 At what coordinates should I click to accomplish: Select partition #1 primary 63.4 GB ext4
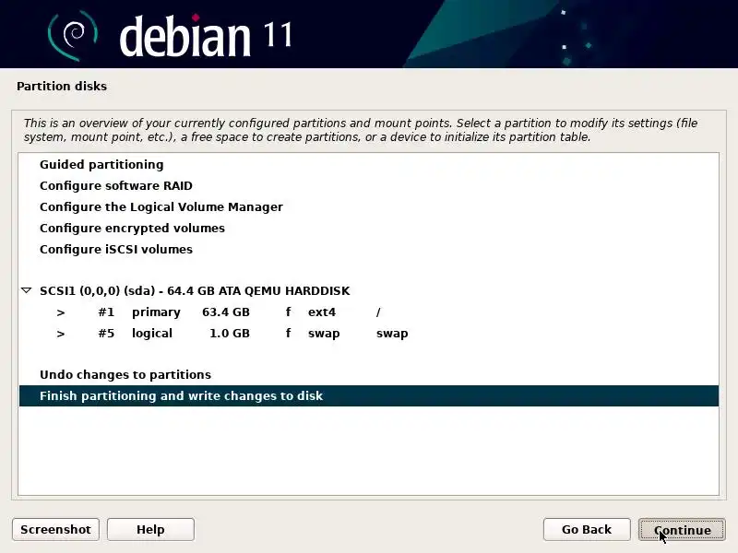[369, 312]
